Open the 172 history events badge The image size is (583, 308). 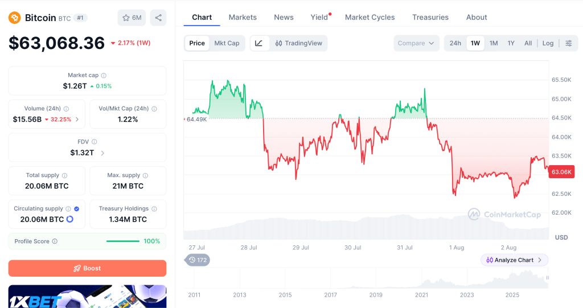pos(198,260)
